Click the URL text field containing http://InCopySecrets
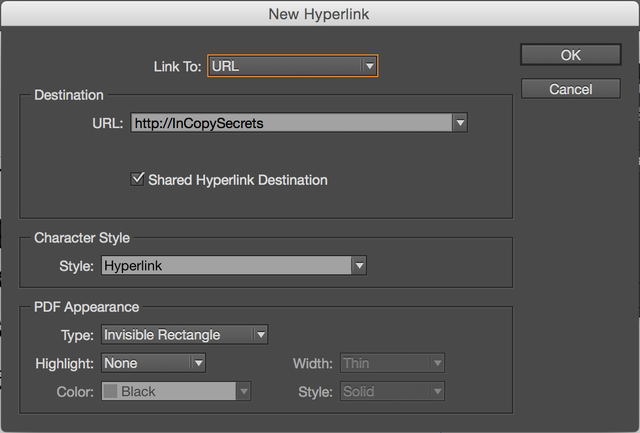 [291, 123]
